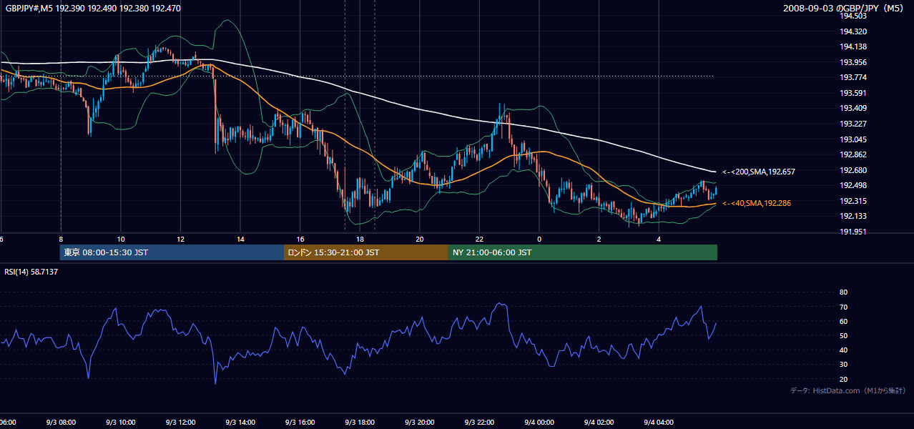The height and width of the screenshot is (429, 914).
Task: Click the 191.951 price axis label
Action: (x=852, y=232)
